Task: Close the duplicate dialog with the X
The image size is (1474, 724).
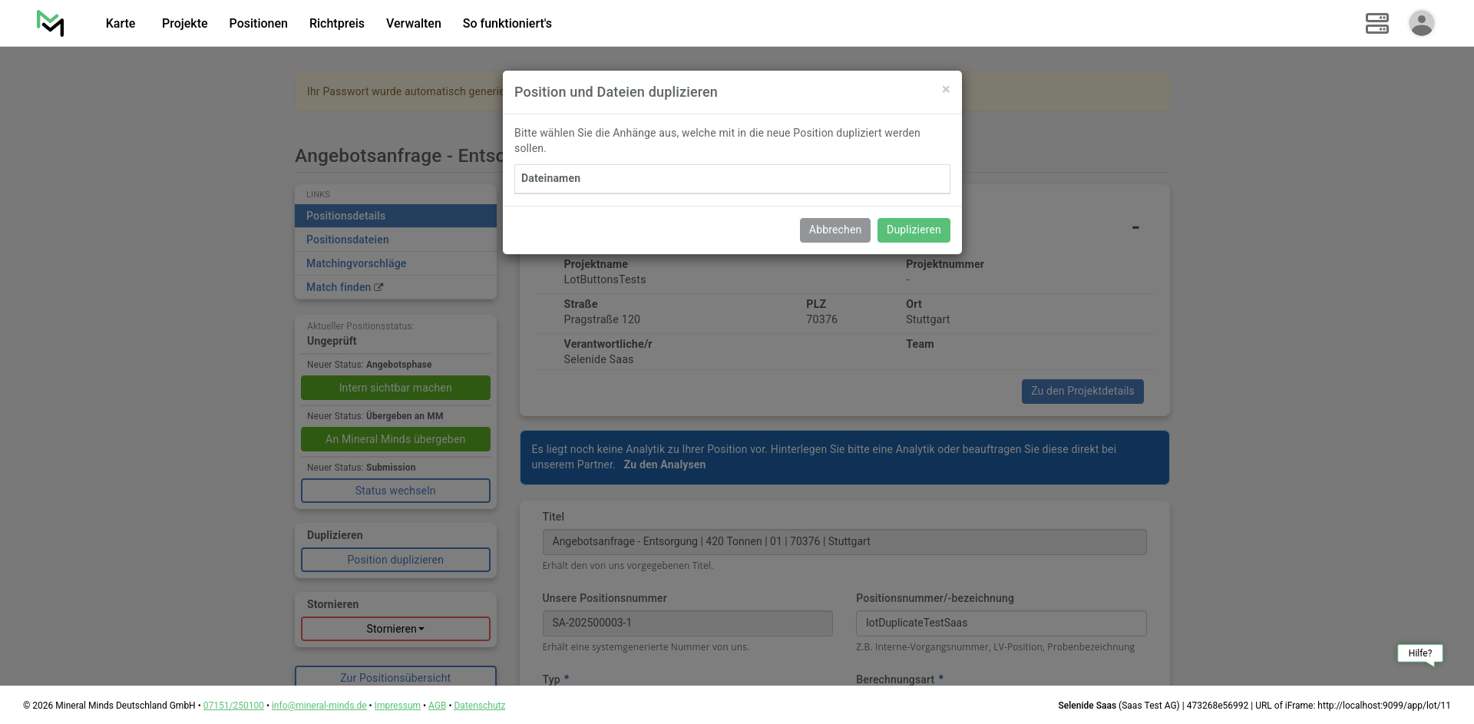Action: click(x=946, y=90)
